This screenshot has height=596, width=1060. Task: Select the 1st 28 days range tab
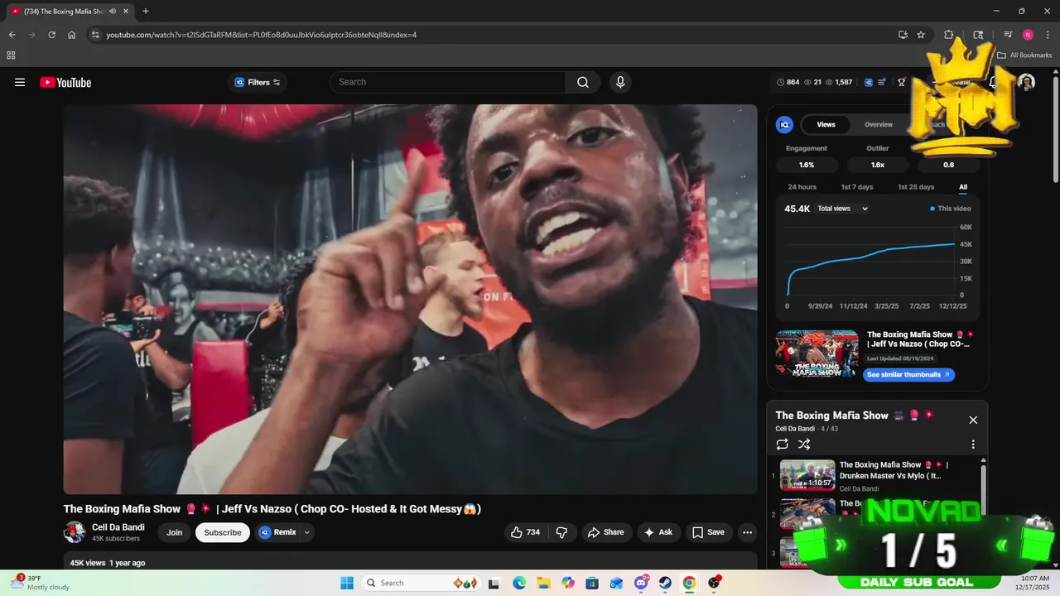[916, 187]
